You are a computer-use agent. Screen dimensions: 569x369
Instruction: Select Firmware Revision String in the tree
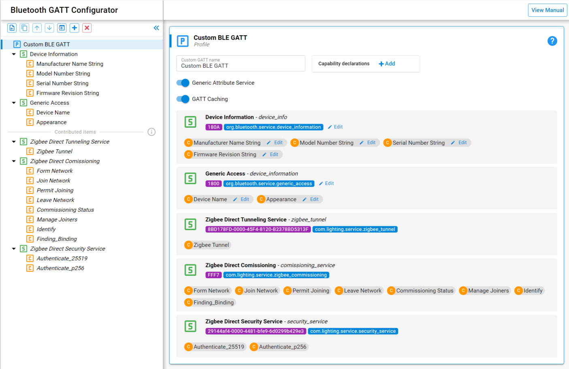pos(67,93)
